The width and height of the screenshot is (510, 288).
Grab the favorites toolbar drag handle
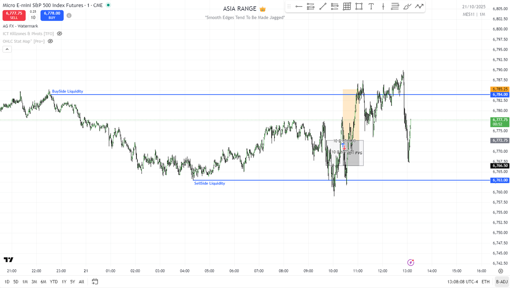tap(289, 6)
